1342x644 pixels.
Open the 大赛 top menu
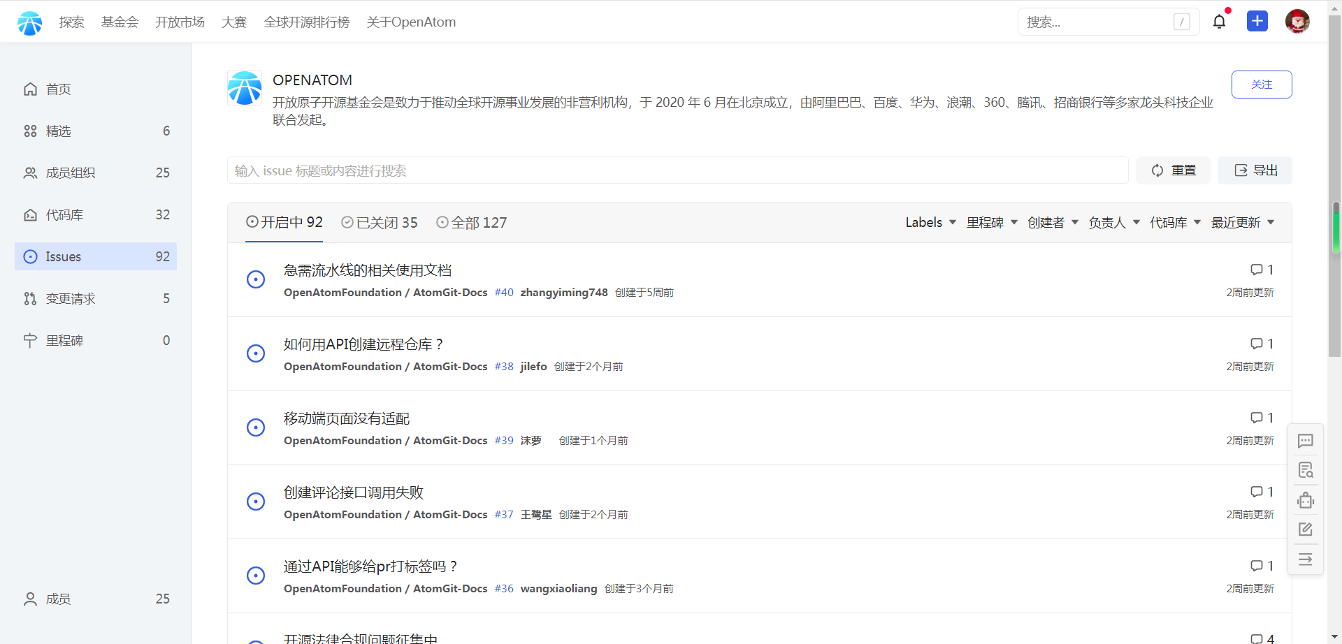coord(234,22)
